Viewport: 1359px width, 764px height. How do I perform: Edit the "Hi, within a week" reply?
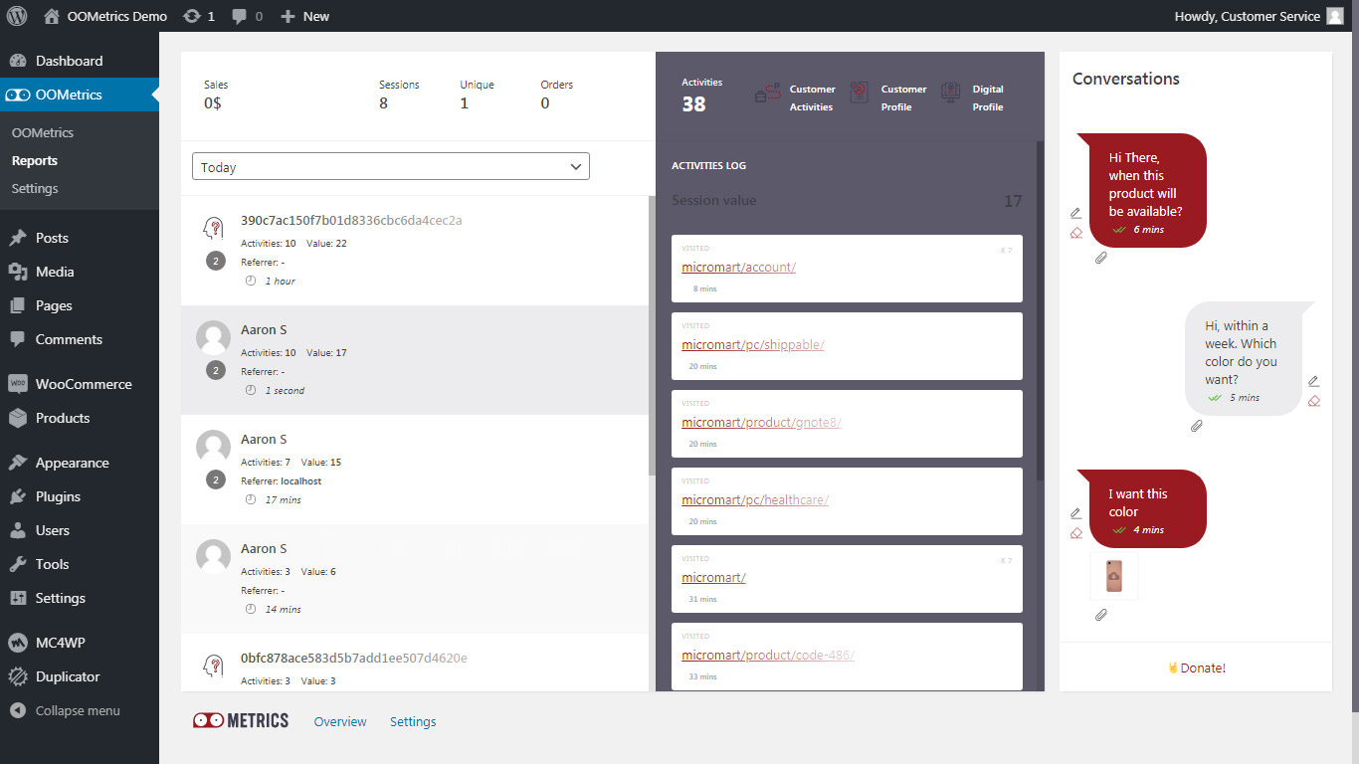coord(1313,381)
